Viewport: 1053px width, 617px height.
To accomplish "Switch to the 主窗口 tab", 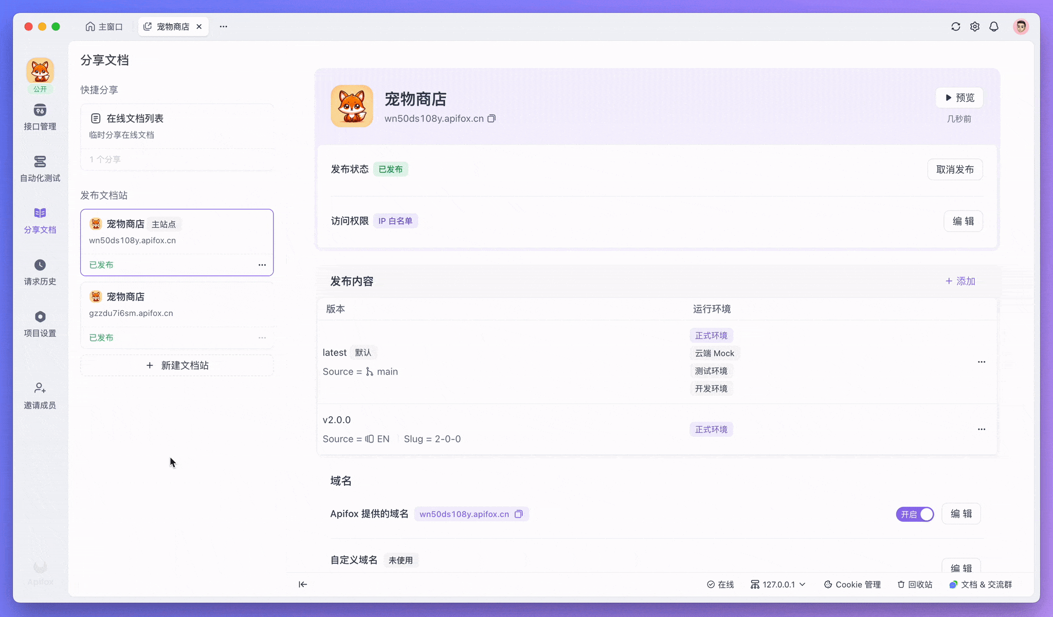I will click(x=104, y=27).
